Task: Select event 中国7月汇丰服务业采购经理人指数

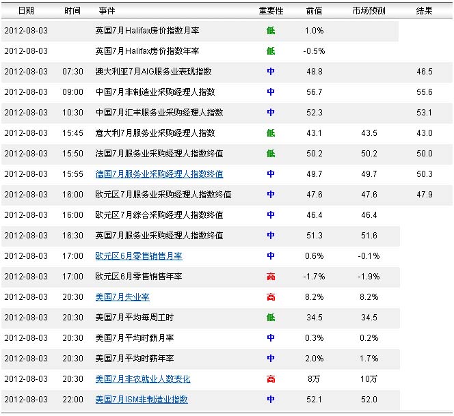Action: (x=159, y=113)
